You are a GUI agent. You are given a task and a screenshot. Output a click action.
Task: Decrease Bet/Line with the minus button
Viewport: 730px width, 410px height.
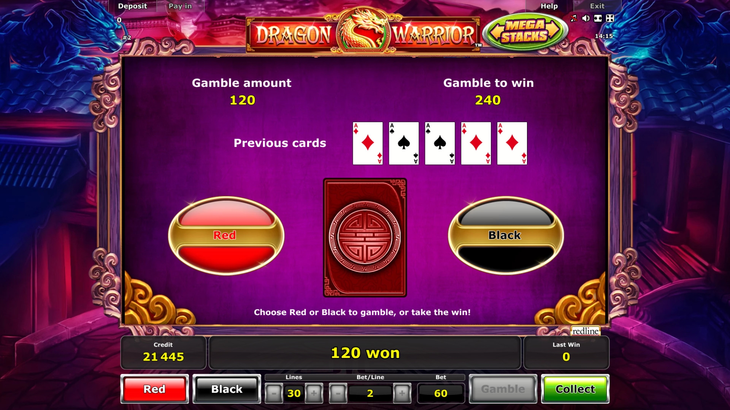tap(338, 393)
